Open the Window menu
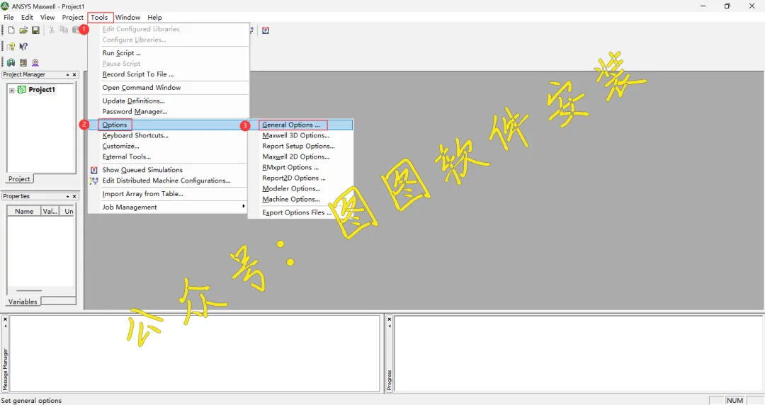 coord(127,17)
